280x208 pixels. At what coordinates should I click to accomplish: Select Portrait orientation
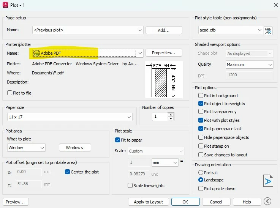[201, 173]
